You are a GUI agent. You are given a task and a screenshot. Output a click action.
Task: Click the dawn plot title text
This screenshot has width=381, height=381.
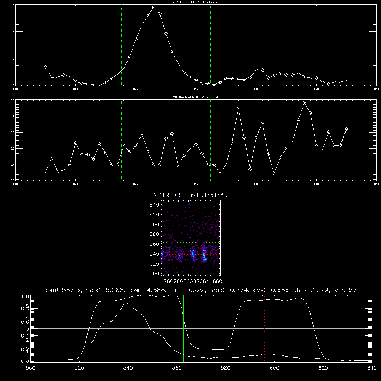[x=196, y=2]
